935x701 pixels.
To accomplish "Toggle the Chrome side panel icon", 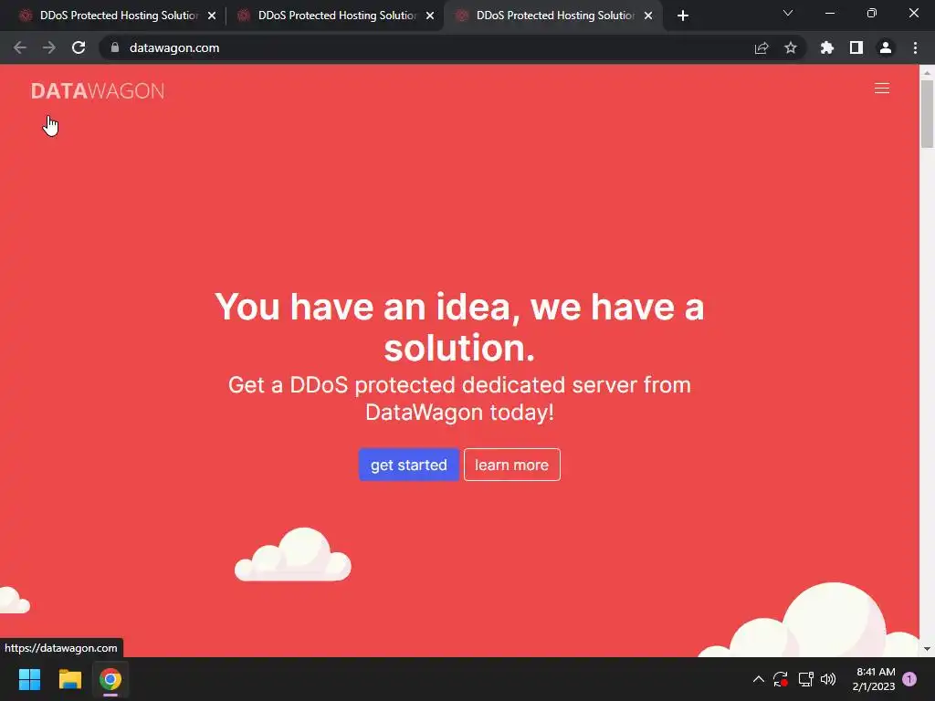I will (856, 47).
